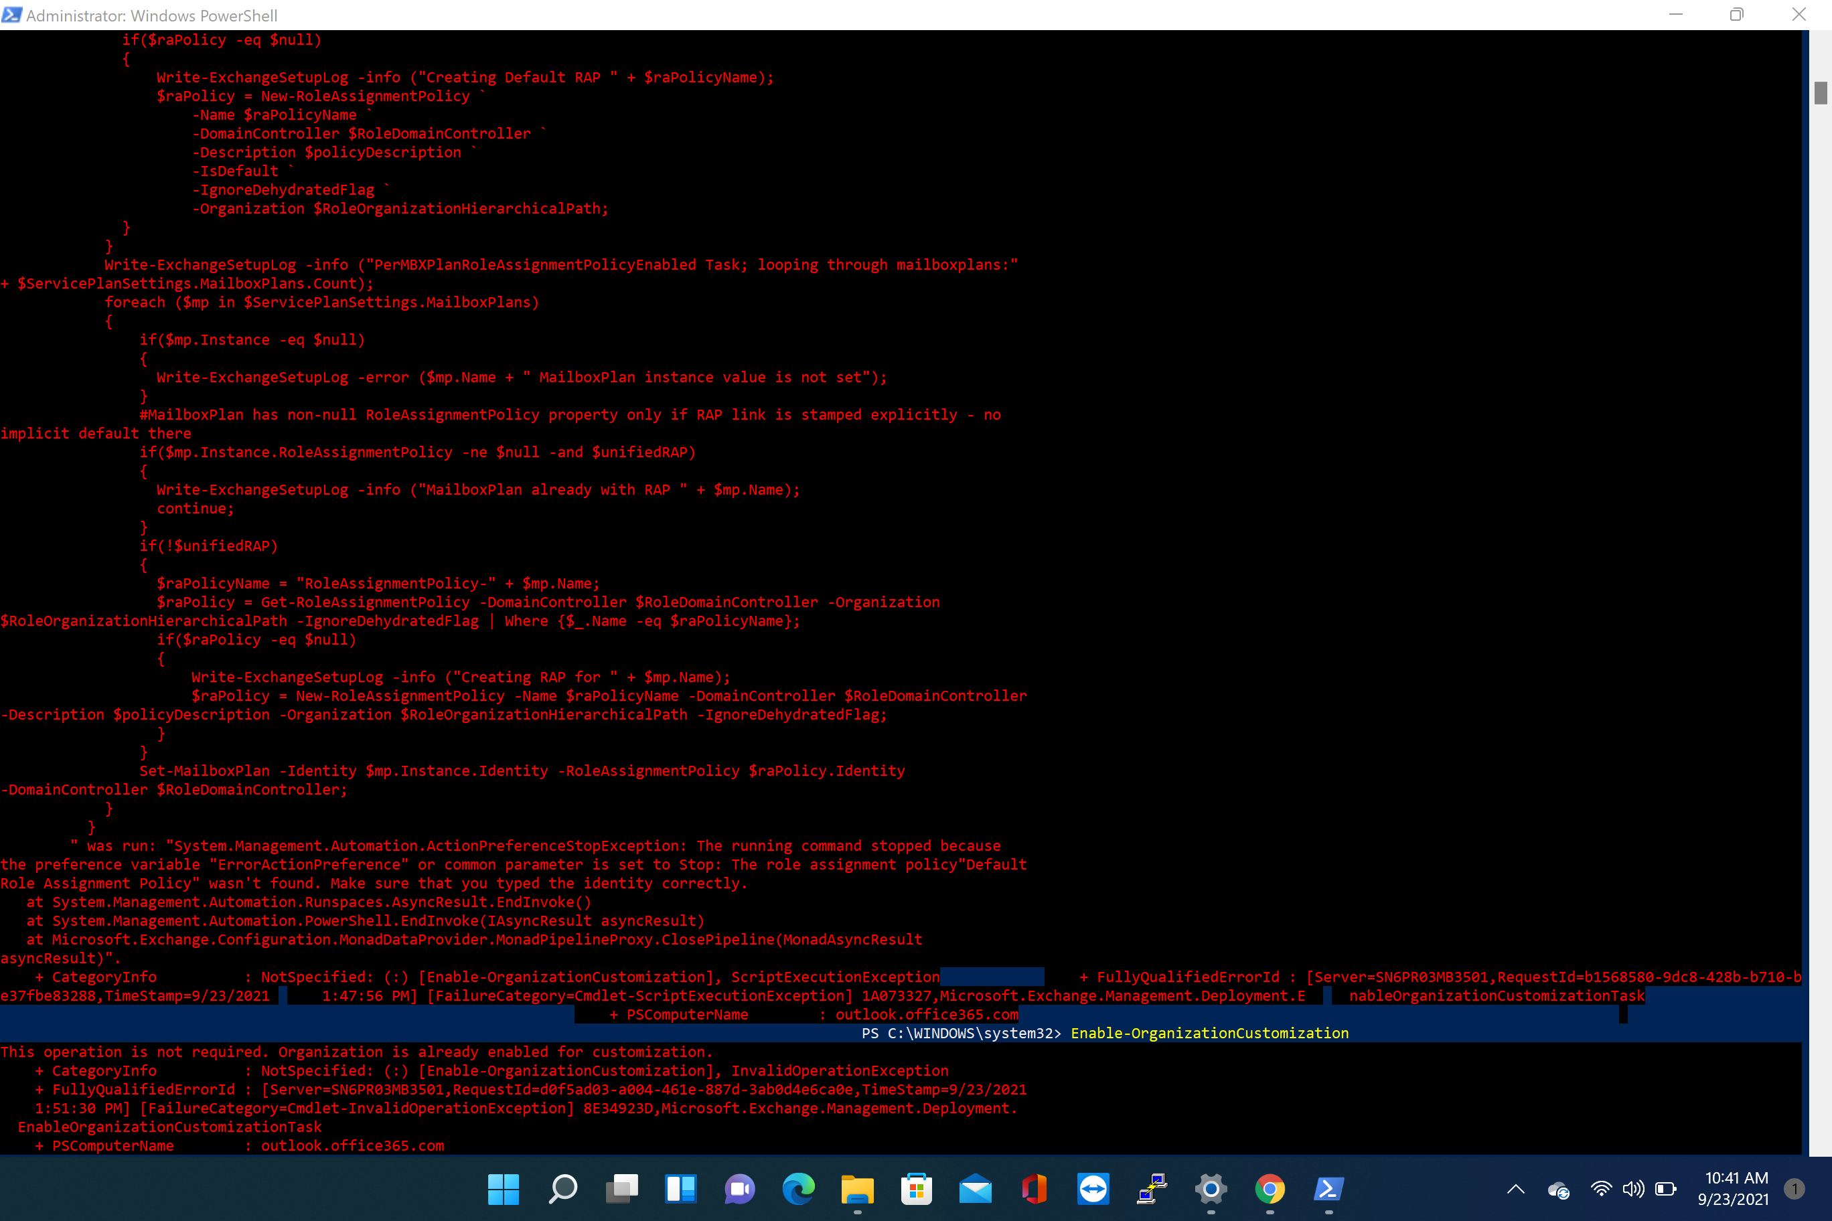Launch Microsoft Edge from the taskbar

[798, 1190]
